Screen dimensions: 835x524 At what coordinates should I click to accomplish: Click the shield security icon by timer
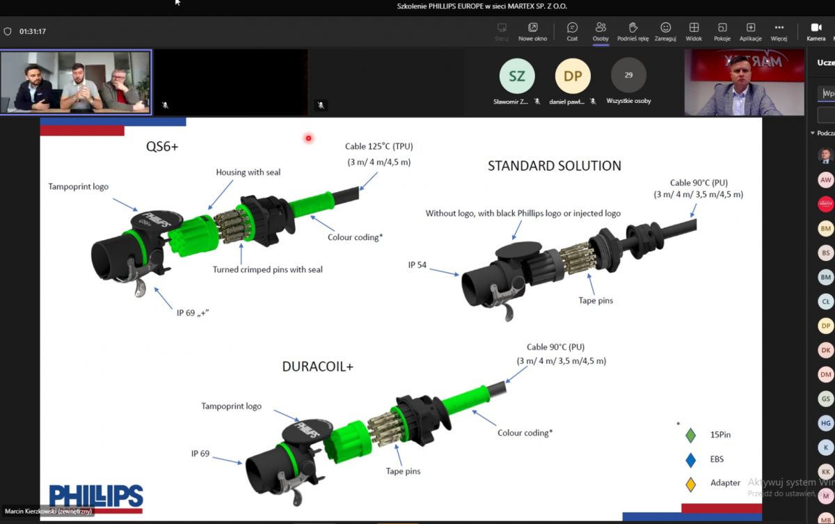(8, 31)
